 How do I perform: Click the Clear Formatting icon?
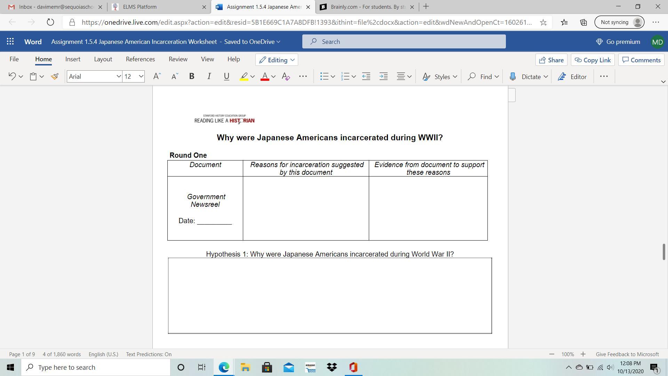pyautogui.click(x=286, y=77)
